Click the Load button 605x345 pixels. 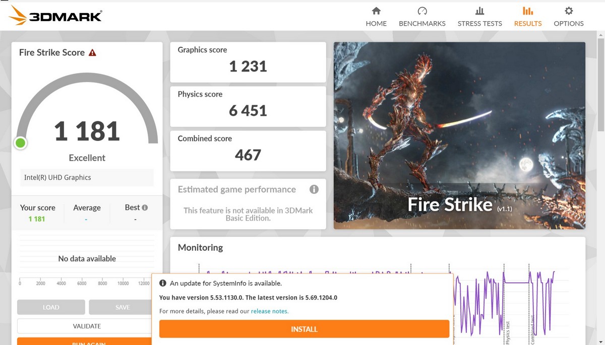[x=51, y=307]
